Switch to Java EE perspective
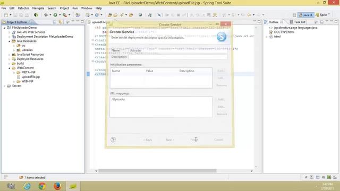340x191 pixels. click(x=306, y=15)
